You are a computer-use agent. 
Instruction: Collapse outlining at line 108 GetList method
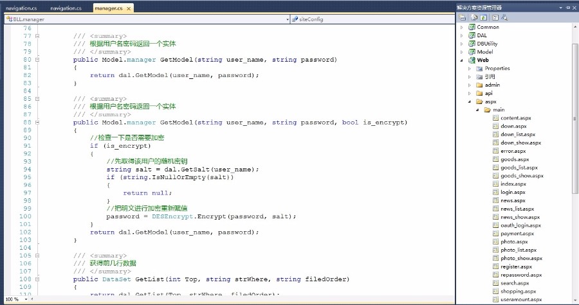click(37, 279)
